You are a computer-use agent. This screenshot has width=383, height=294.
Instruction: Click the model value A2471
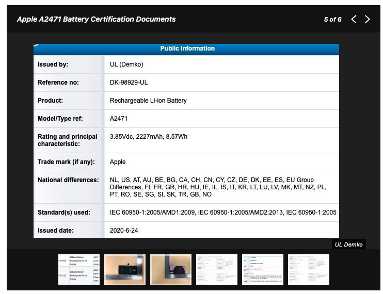click(119, 119)
